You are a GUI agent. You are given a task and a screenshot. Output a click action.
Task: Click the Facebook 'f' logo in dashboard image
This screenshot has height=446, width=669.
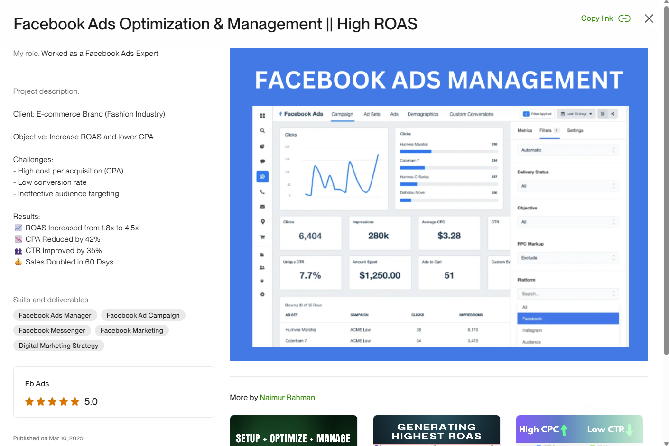[x=280, y=114]
